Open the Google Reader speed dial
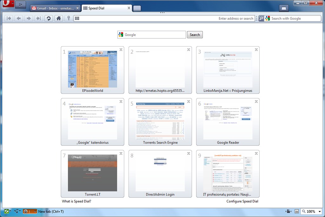The width and height of the screenshot is (325, 217). pos(228,122)
